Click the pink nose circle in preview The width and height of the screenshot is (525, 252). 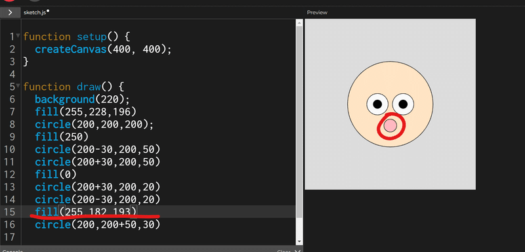point(390,125)
